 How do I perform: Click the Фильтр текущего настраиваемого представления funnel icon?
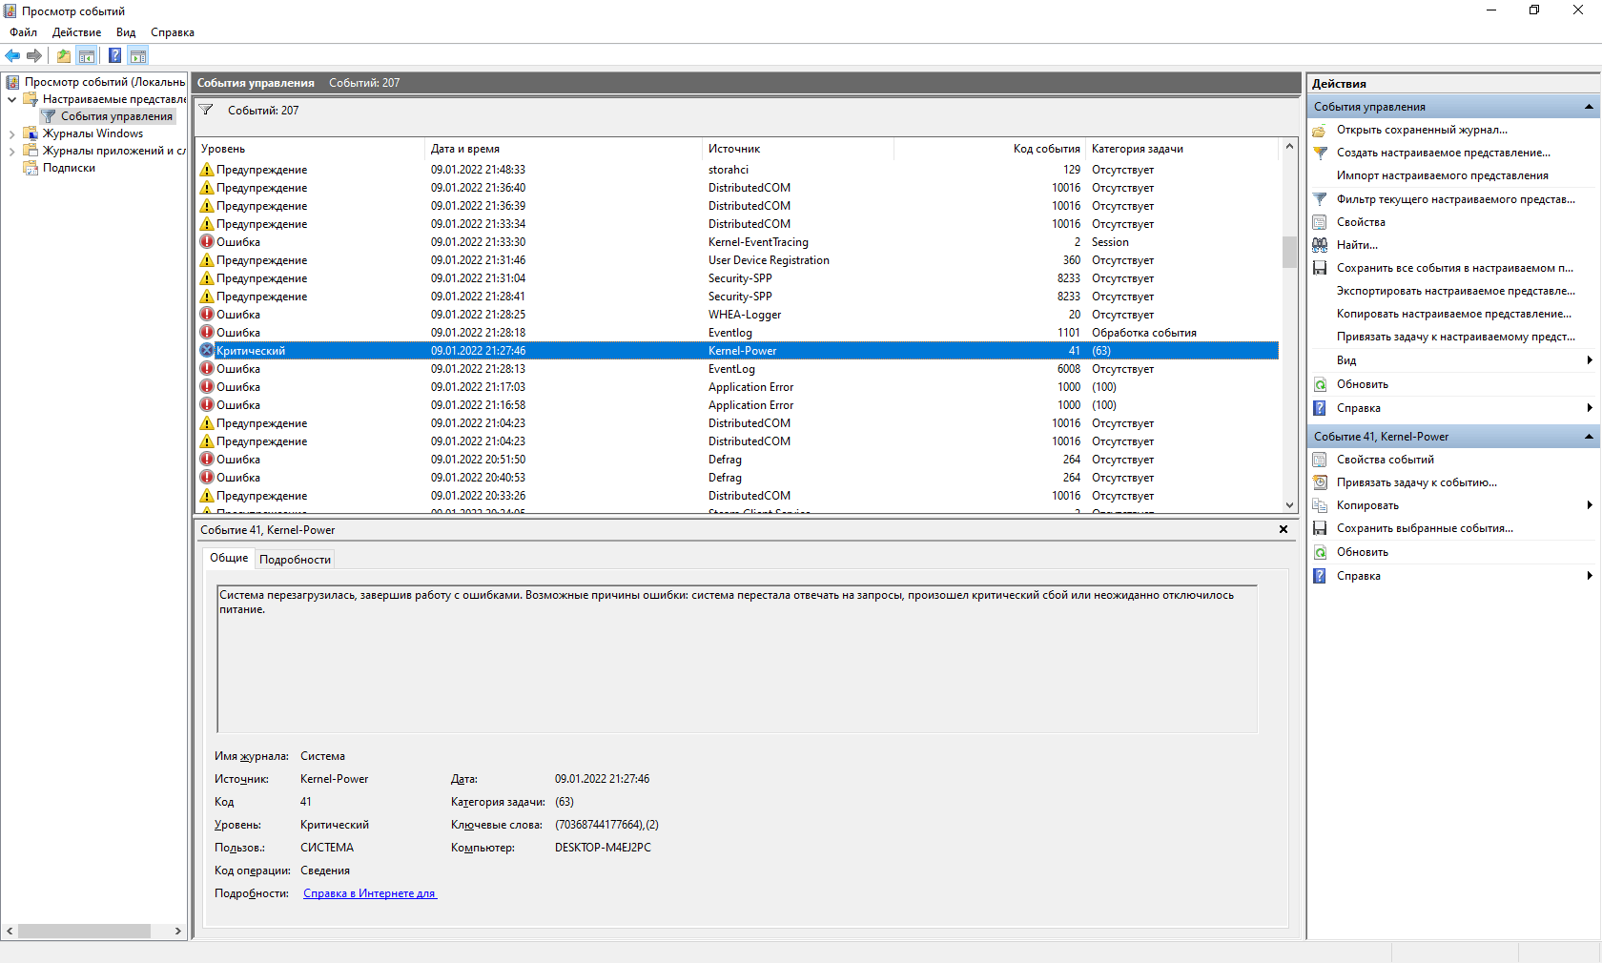point(1320,199)
